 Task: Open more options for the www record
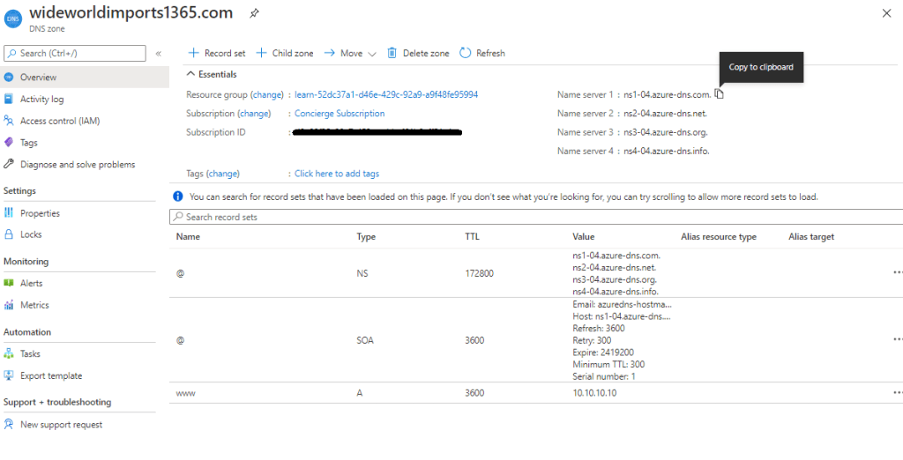click(x=897, y=392)
